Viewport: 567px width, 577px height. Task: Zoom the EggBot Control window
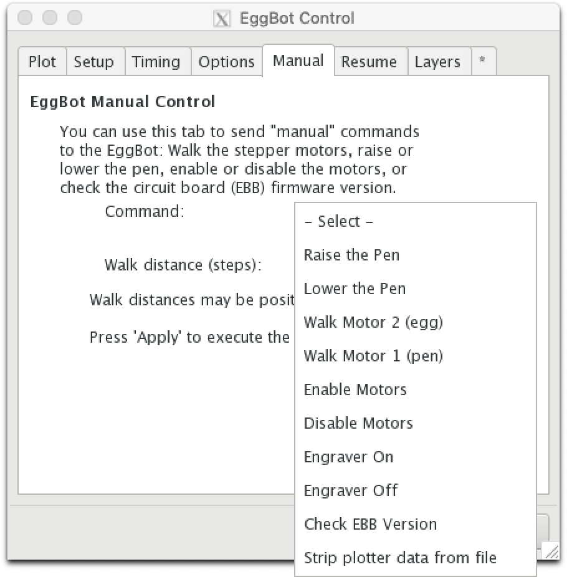click(x=75, y=17)
